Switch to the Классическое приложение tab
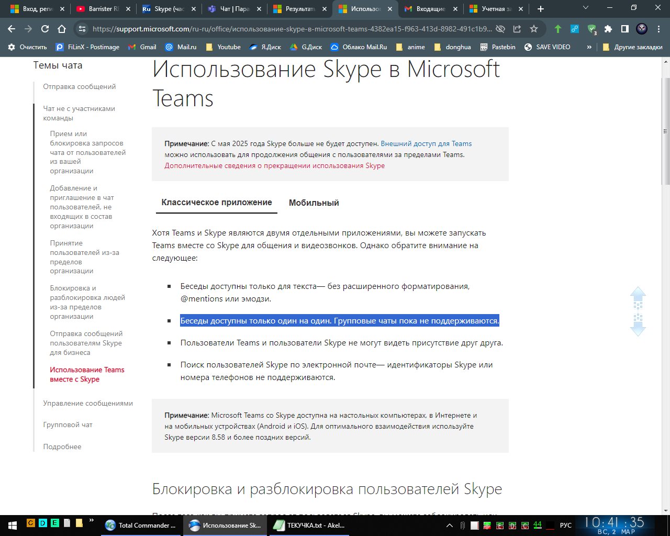This screenshot has height=536, width=670. coord(217,203)
